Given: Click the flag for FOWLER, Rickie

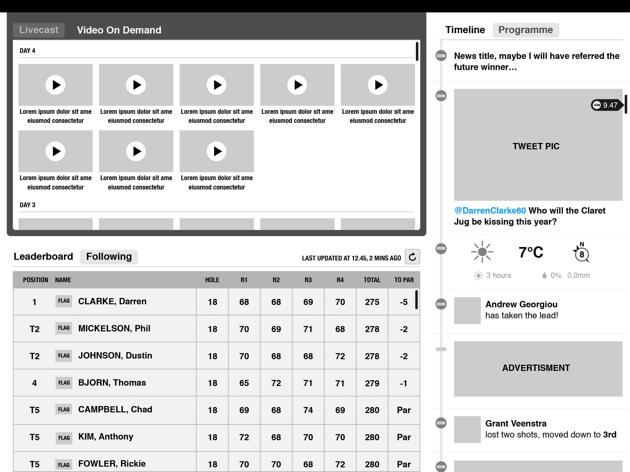Looking at the screenshot, I should tap(64, 464).
